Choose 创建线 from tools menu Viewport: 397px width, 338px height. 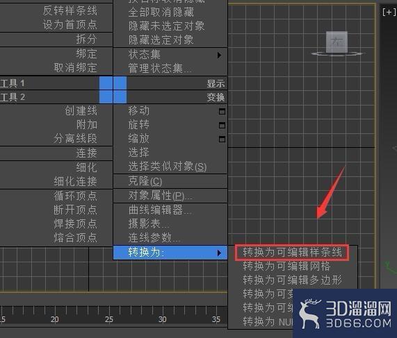pyautogui.click(x=81, y=111)
